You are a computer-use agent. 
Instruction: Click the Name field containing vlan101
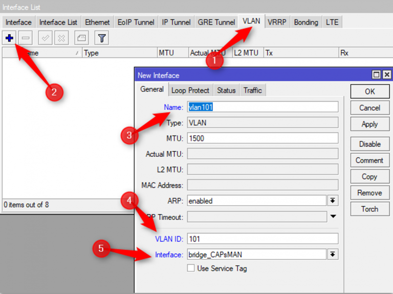click(263, 107)
